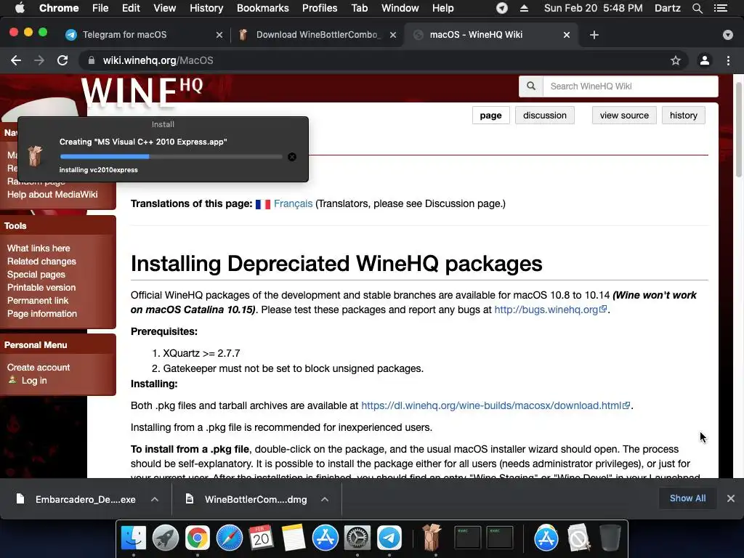
Task: Switch to Download WineBottlerCombo tab
Action: [x=317, y=35]
